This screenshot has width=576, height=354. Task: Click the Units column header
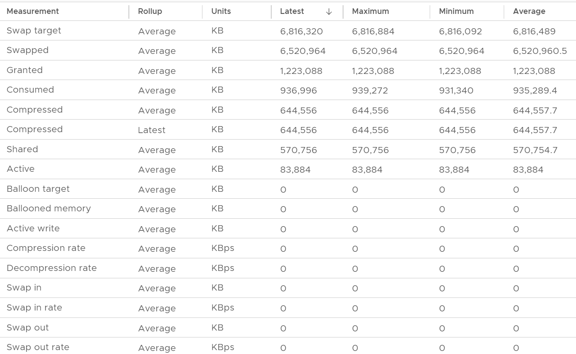(221, 11)
